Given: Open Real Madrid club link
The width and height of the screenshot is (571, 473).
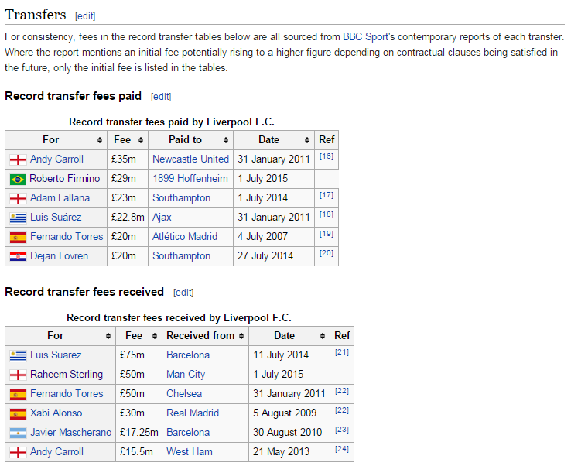Looking at the screenshot, I should click(x=193, y=413).
